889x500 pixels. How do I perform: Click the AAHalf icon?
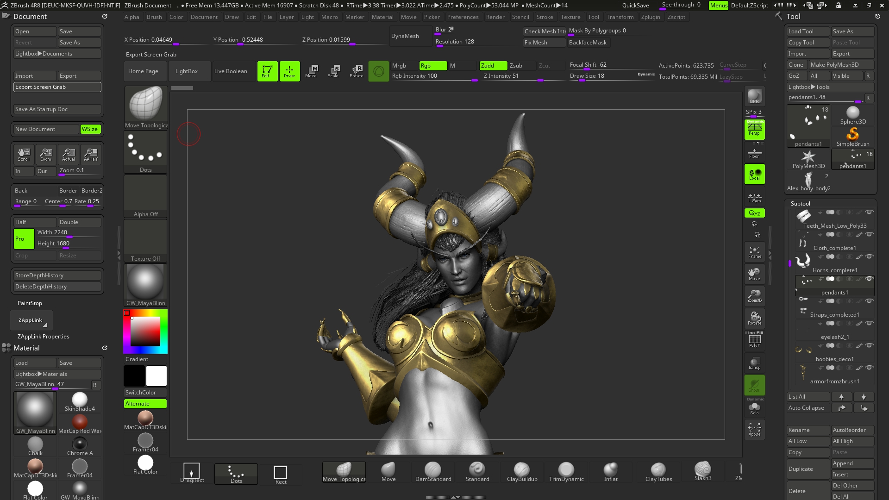pos(91,155)
